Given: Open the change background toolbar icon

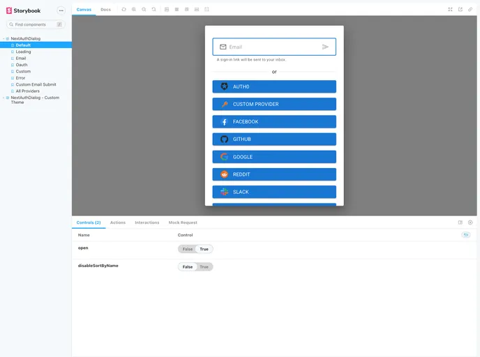Looking at the screenshot, I should [x=167, y=10].
